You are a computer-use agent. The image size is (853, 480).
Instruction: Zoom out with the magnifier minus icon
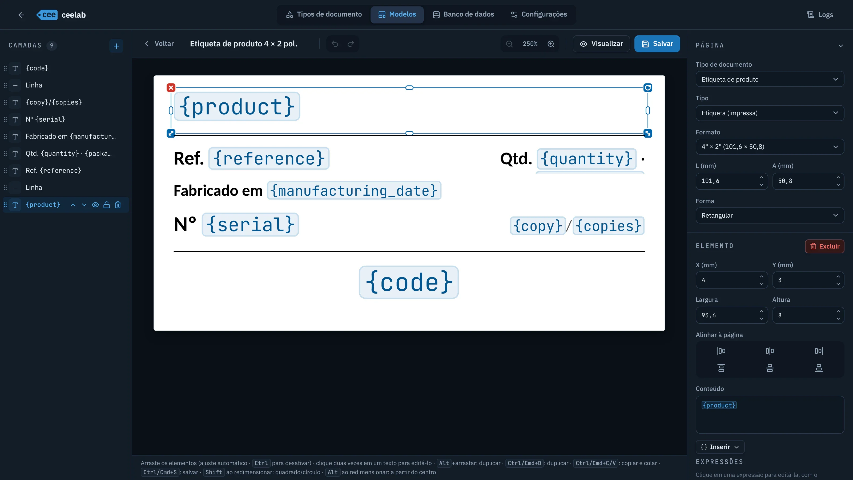click(509, 44)
